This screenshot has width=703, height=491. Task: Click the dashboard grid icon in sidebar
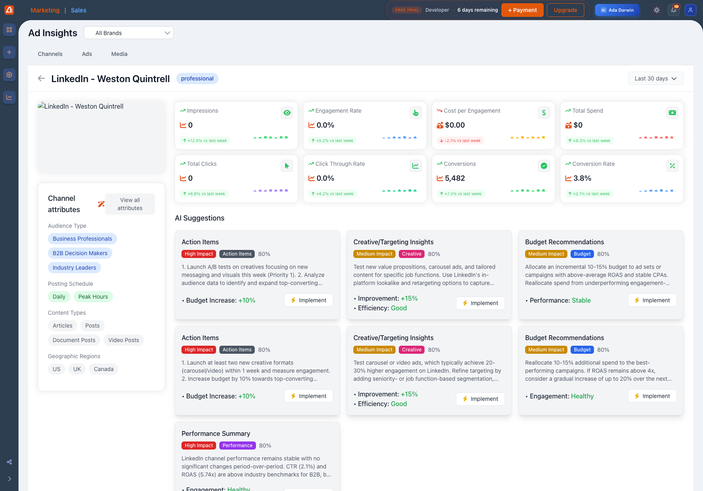9,30
